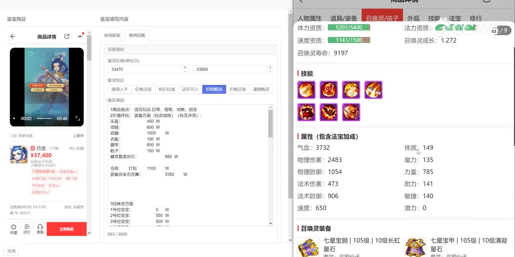Click inside the 鉴定原因 text area
515x257 pixels.
point(187,166)
